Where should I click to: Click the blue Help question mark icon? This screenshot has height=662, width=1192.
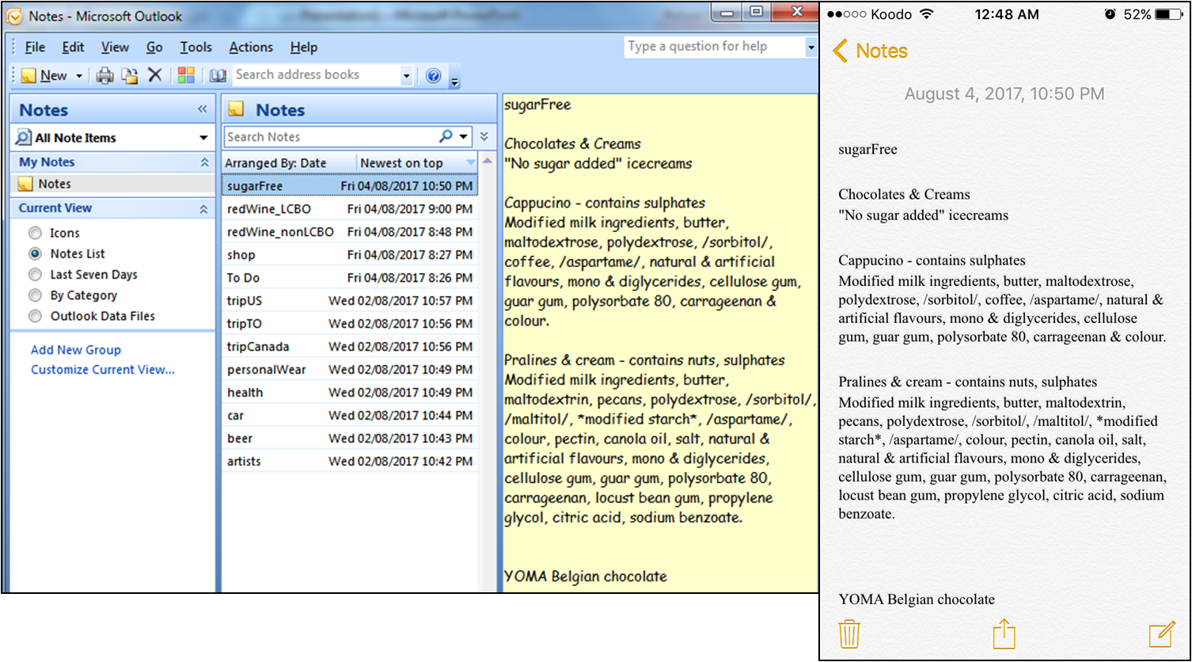433,76
